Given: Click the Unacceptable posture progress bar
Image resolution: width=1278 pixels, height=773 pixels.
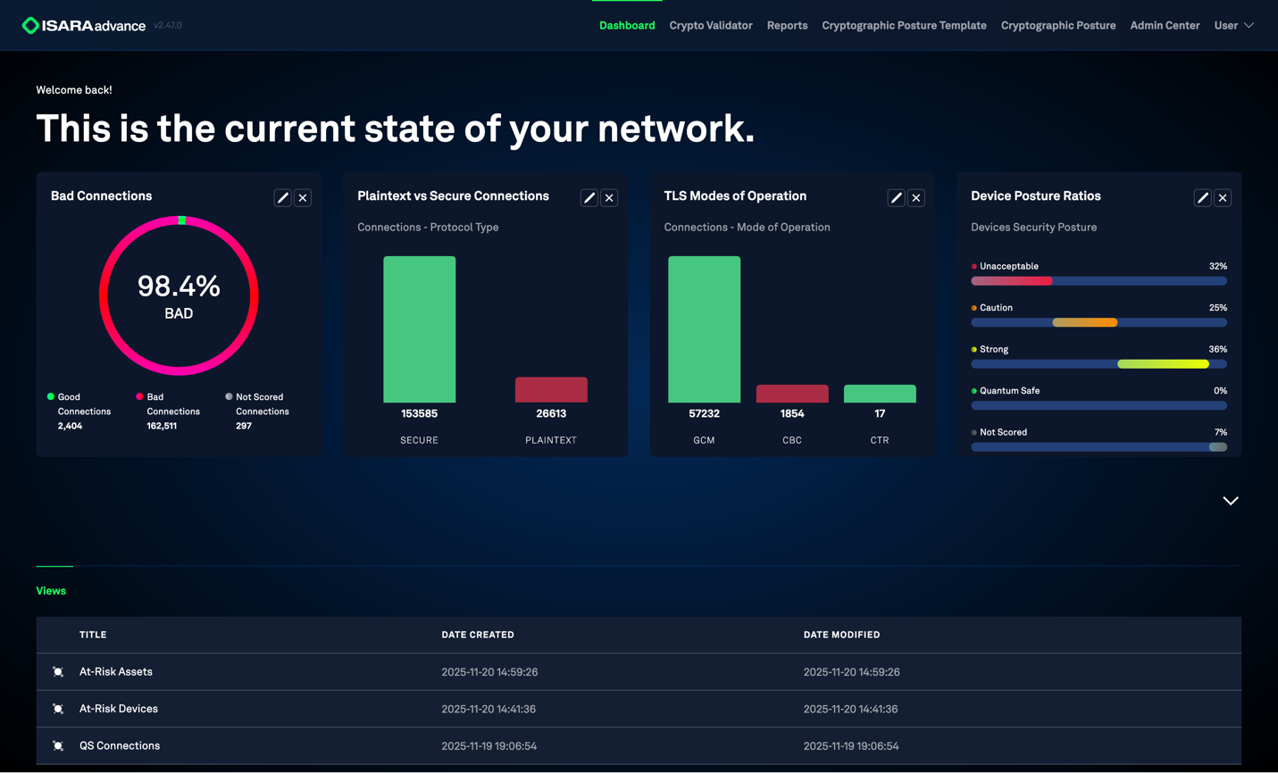Looking at the screenshot, I should (1098, 281).
